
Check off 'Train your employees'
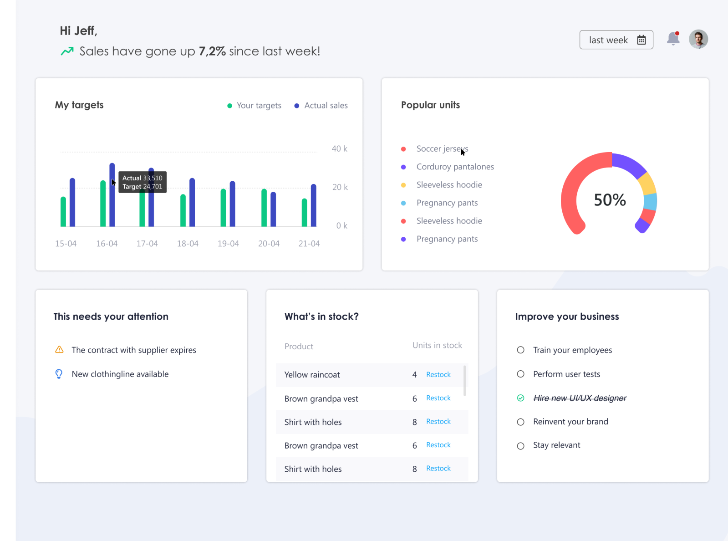521,350
